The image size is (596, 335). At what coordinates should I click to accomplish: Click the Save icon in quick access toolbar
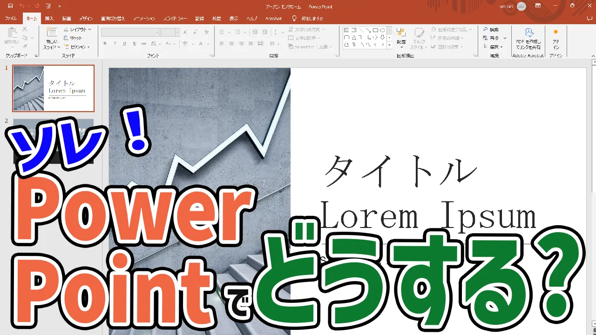(10, 6)
